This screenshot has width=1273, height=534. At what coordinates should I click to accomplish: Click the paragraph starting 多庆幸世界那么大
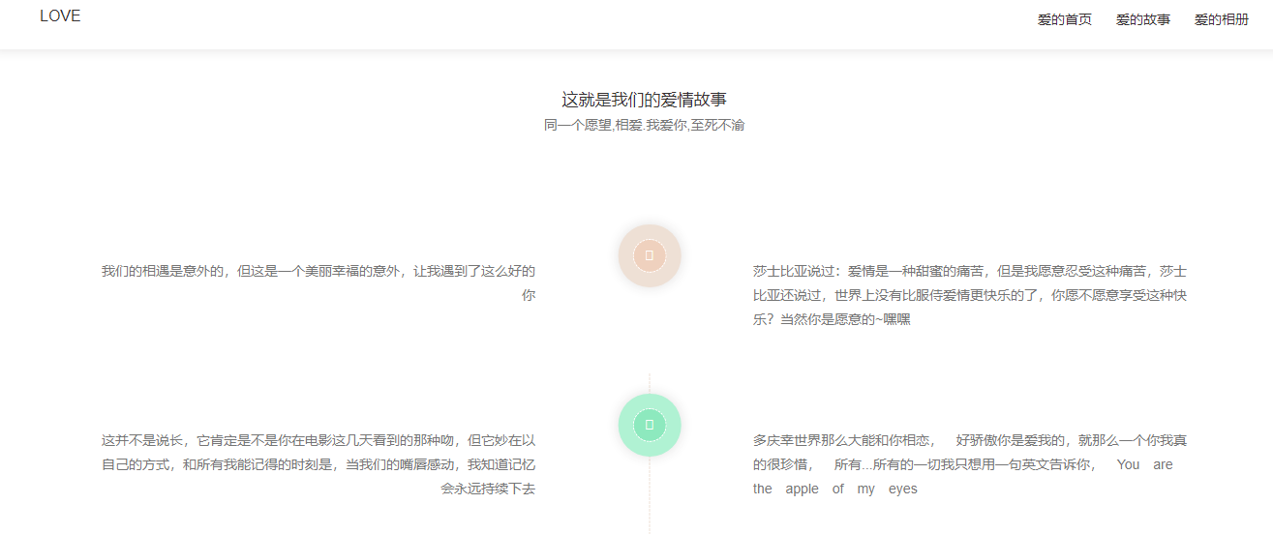[969, 464]
